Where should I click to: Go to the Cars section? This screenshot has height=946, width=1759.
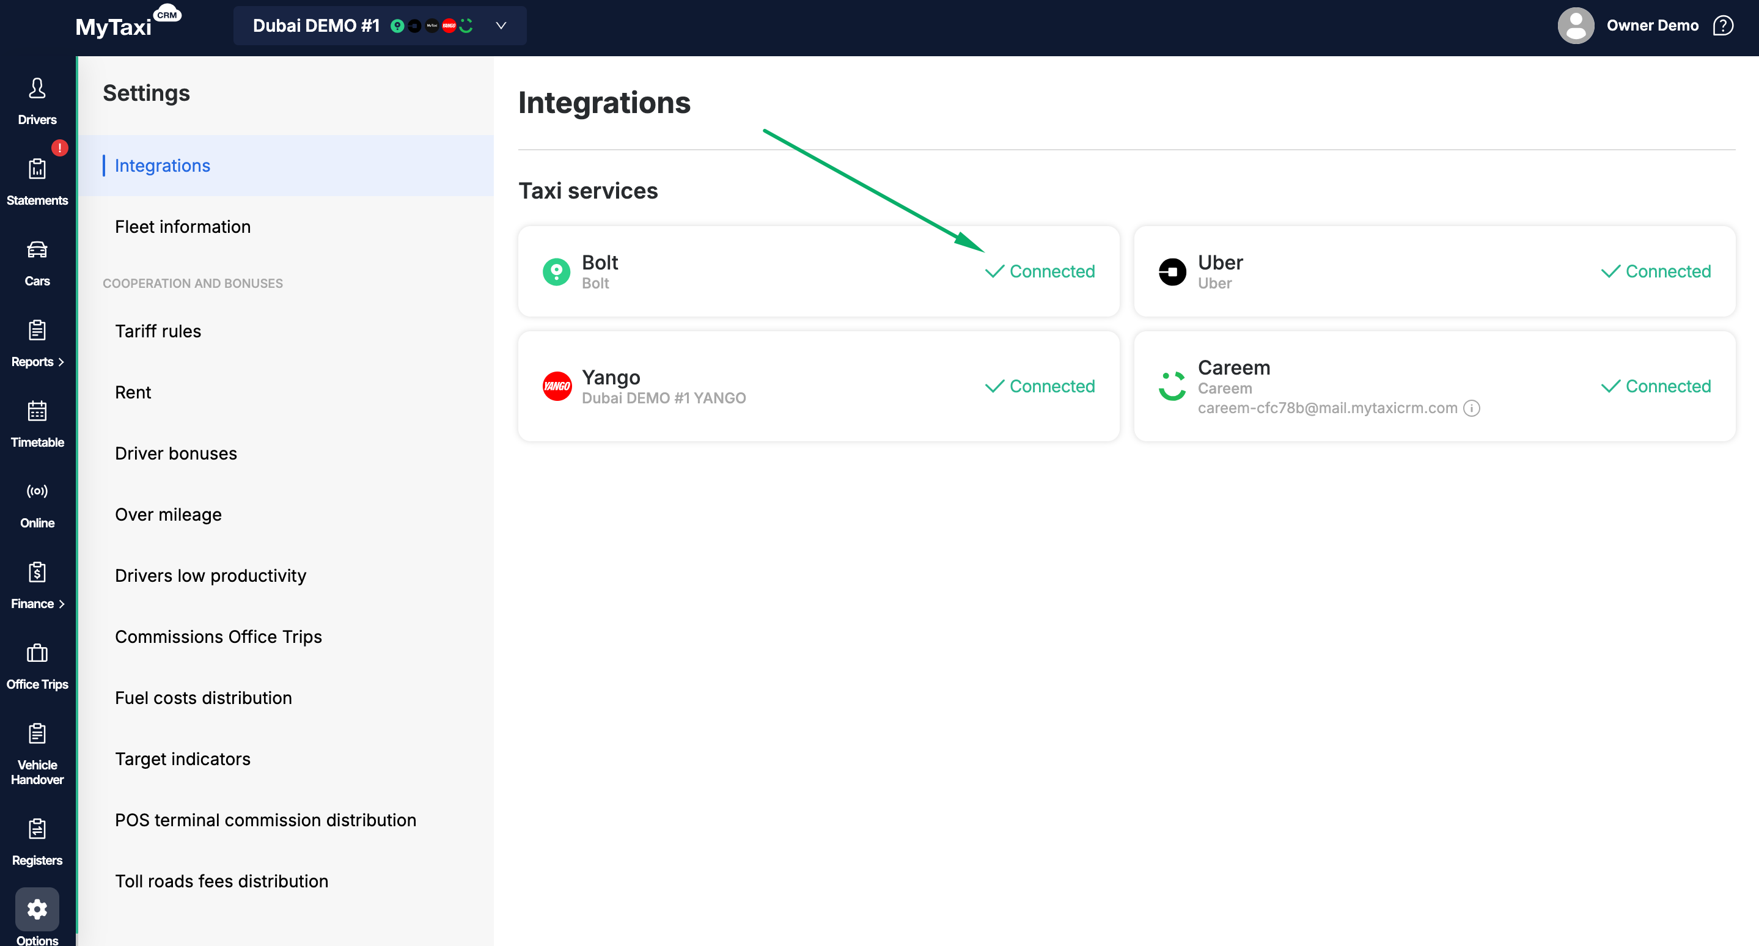37,262
